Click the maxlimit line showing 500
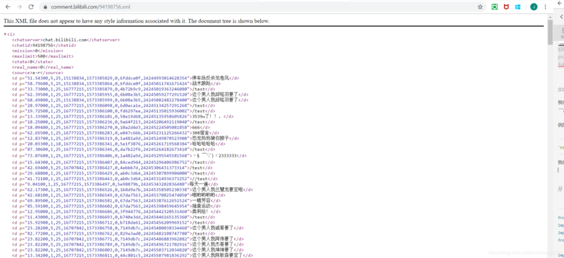This screenshot has width=564, height=258. 43,56
